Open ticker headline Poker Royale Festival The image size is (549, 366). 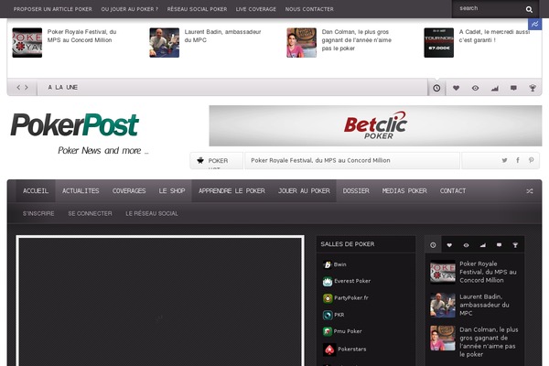(x=320, y=160)
